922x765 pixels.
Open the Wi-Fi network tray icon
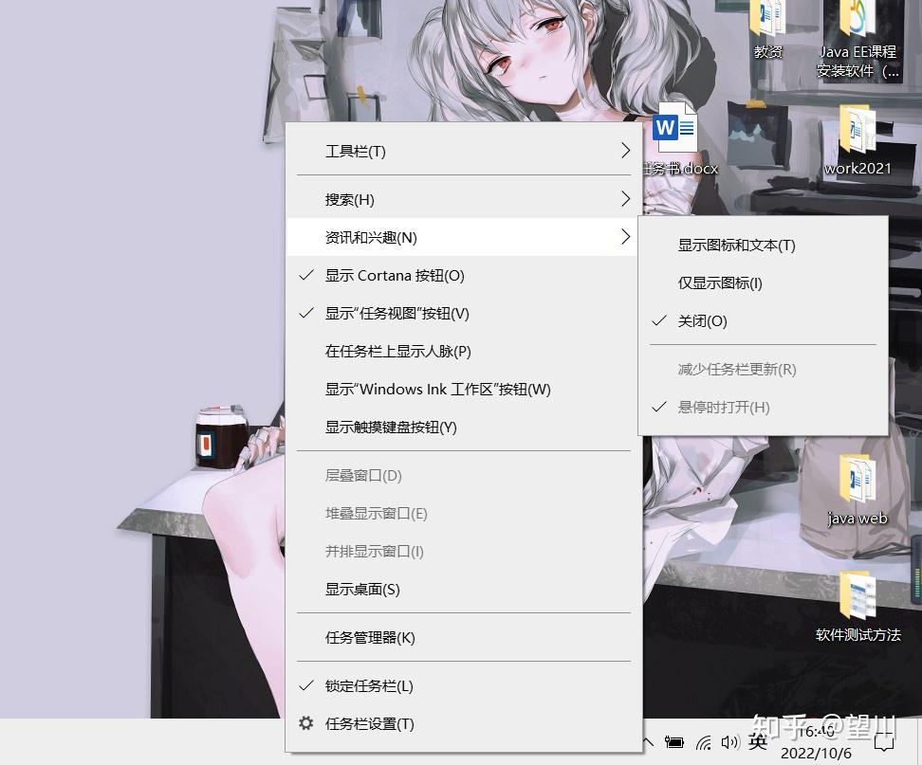703,743
